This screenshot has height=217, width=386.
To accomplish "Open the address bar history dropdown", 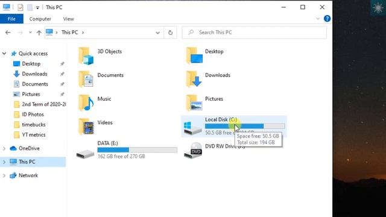I will (158, 33).
